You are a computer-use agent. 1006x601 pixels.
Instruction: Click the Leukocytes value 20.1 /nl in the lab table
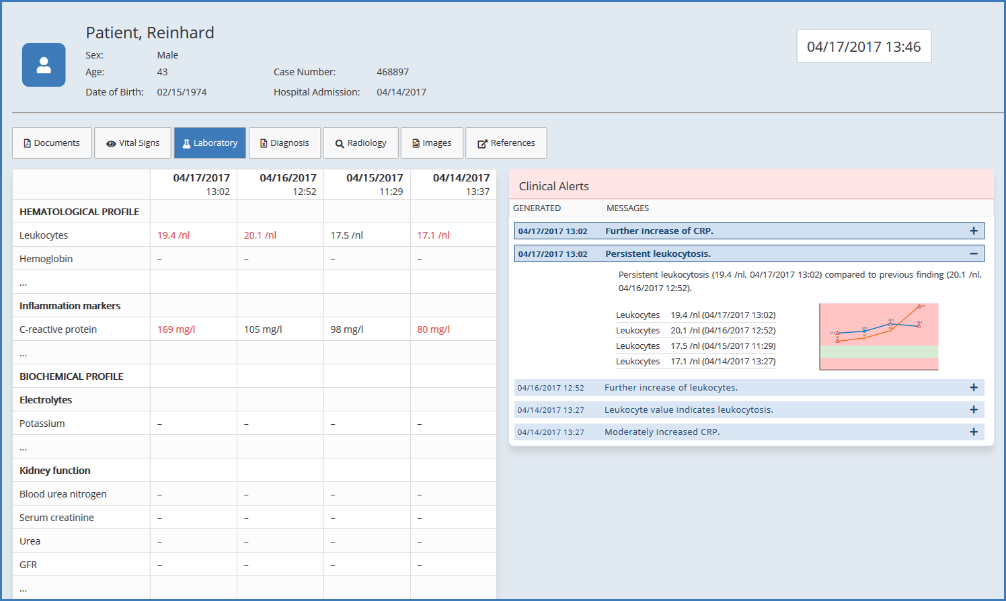point(260,235)
